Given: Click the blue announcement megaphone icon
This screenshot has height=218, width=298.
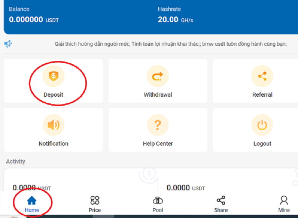Looking at the screenshot, I should (x=8, y=44).
